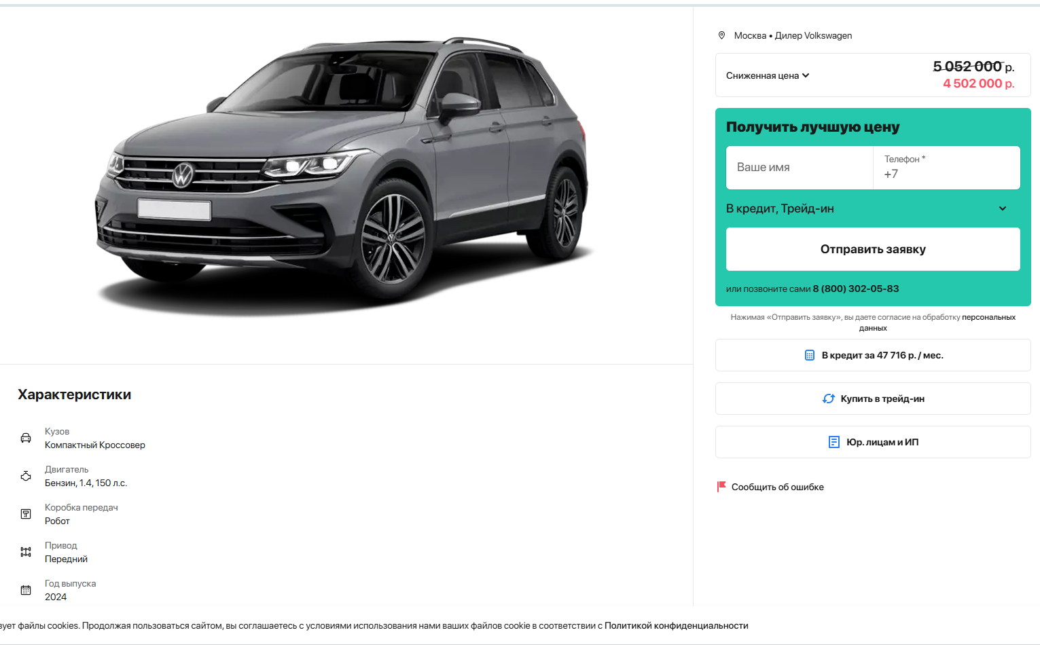Click the calendar icon beside Год выпуска
1040x645 pixels.
pos(26,590)
